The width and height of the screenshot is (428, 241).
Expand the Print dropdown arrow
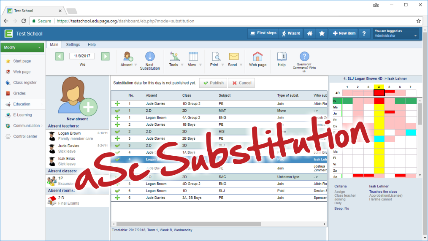[222, 65]
